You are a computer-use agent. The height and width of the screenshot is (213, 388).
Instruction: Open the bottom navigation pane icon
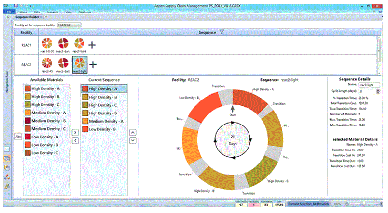(x=7, y=186)
